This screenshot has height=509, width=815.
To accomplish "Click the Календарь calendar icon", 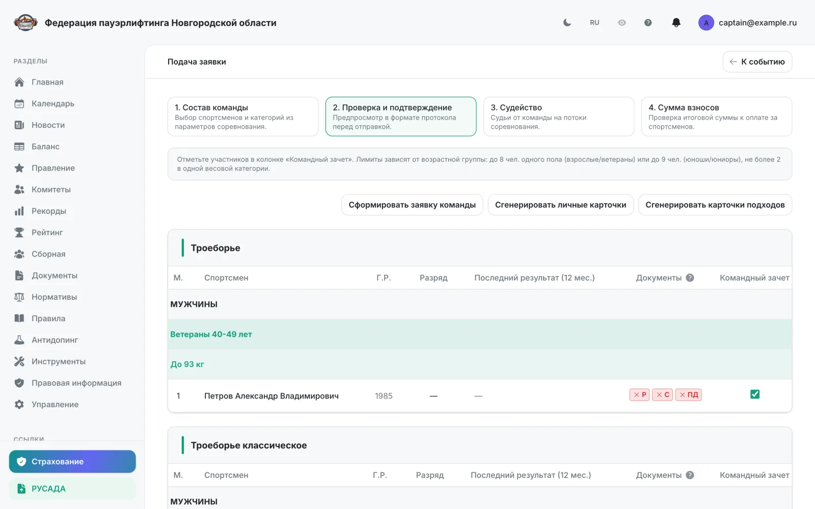I will click(x=19, y=103).
